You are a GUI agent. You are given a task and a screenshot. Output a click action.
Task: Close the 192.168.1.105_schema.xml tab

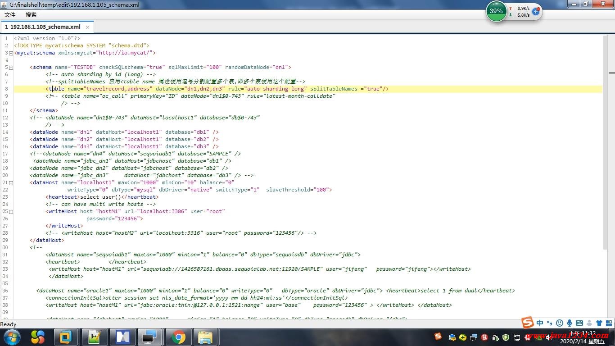pyautogui.click(x=88, y=27)
